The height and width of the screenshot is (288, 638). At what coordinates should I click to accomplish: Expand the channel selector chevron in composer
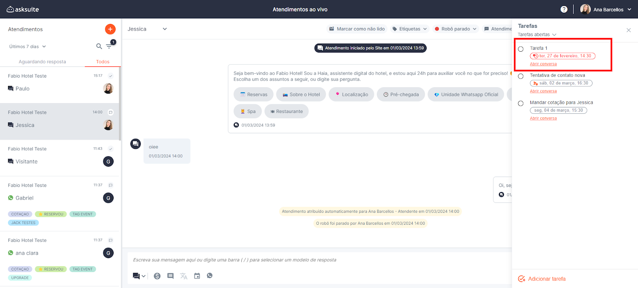coord(144,276)
